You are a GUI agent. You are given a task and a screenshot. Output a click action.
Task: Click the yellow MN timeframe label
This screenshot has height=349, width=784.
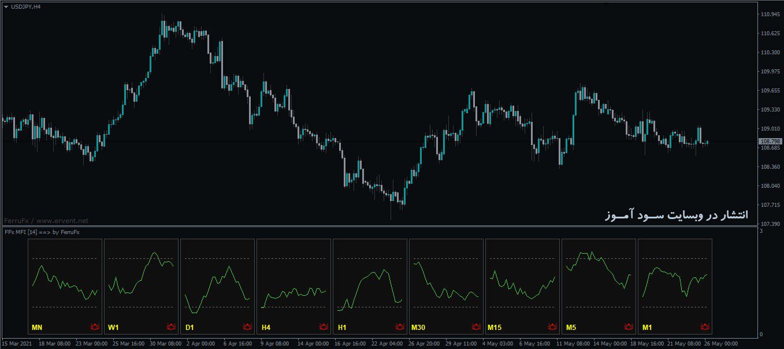37,328
